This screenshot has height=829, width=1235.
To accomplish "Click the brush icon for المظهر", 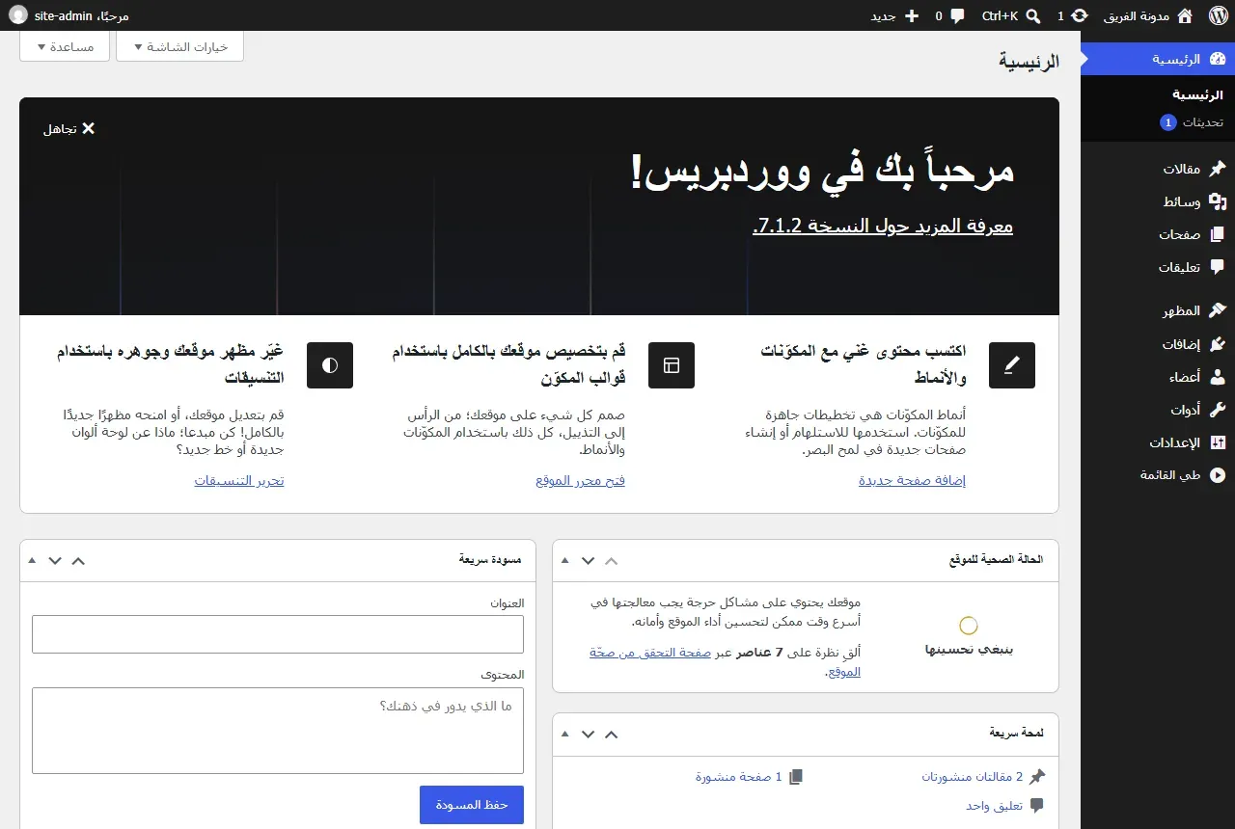I will pos(1217,310).
